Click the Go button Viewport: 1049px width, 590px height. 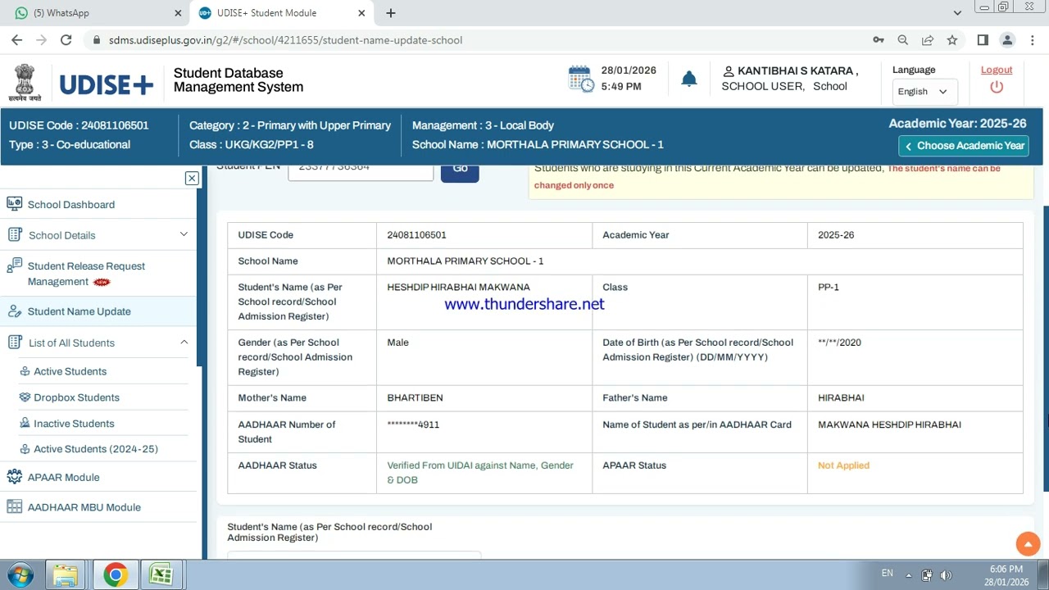click(x=460, y=172)
